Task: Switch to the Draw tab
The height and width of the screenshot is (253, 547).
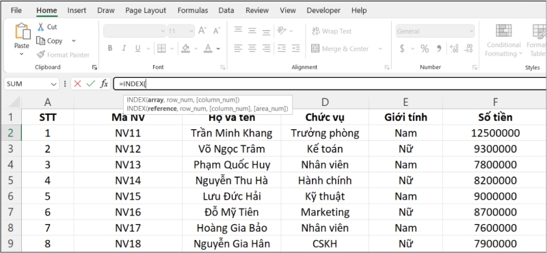Action: coord(106,10)
